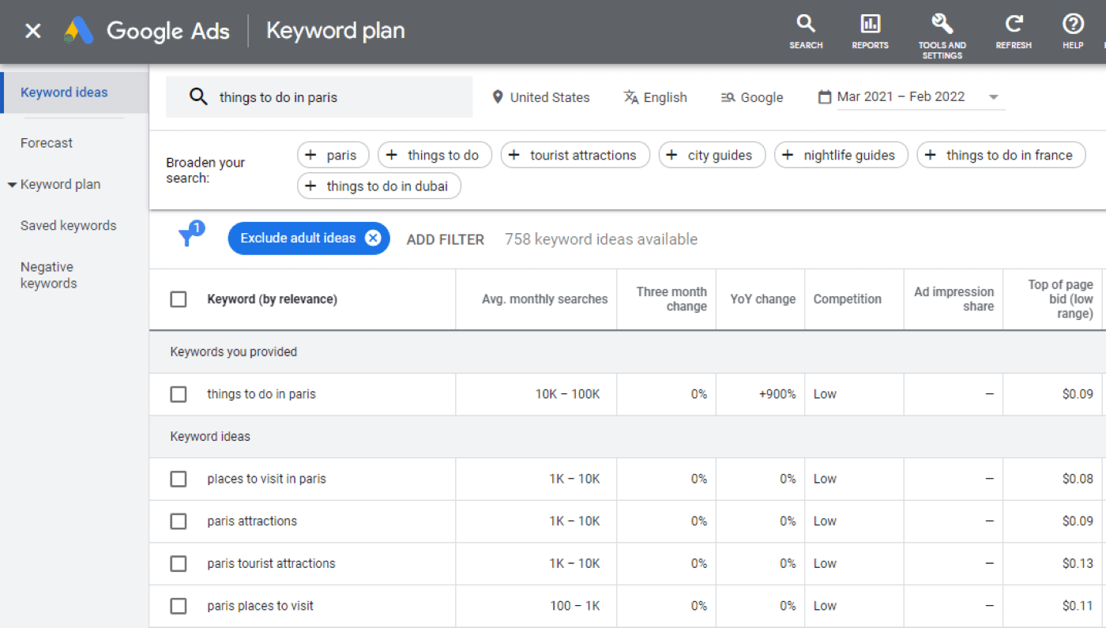1106x628 pixels.
Task: Click the keyword search input field
Action: coord(319,96)
